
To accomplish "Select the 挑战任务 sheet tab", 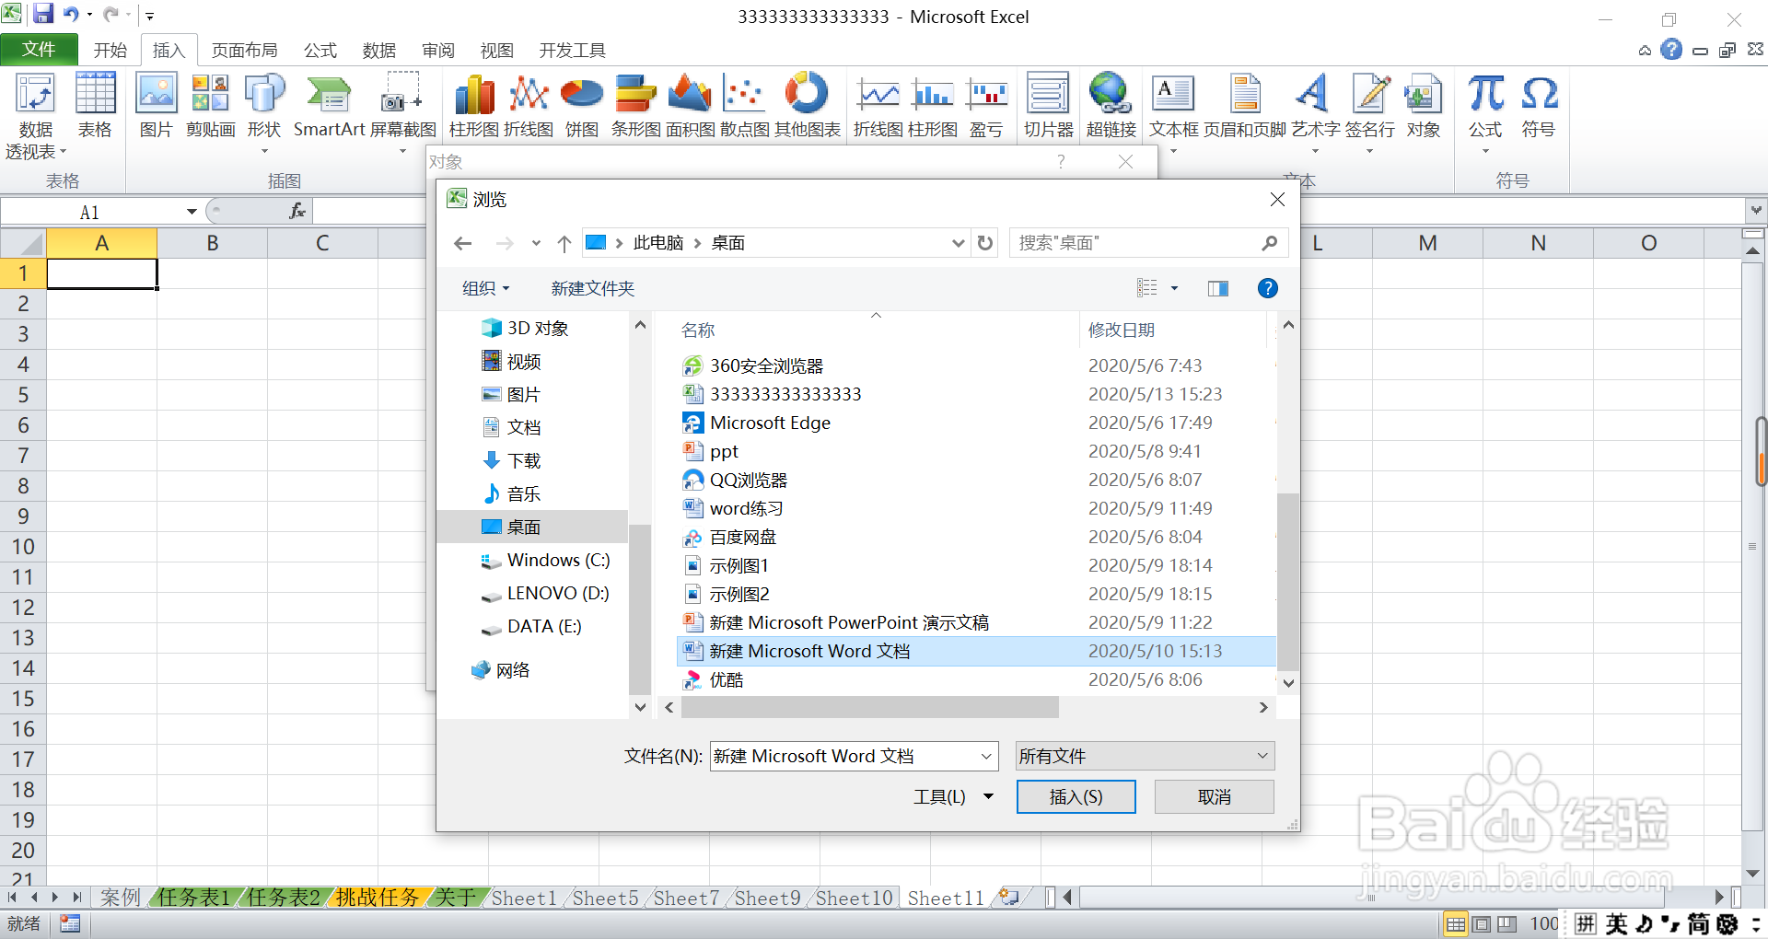I will tap(377, 898).
